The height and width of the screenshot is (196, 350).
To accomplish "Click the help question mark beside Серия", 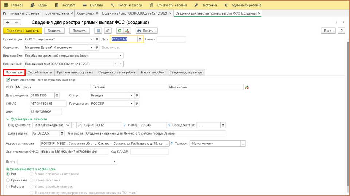I will [124, 125].
